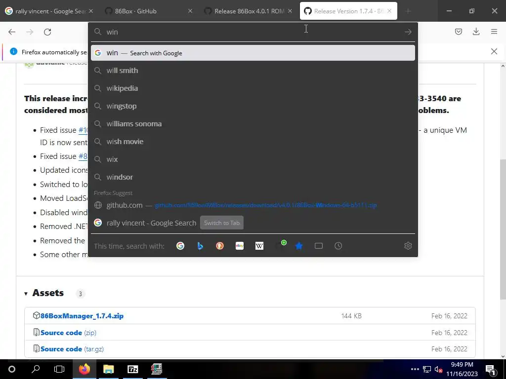Viewport: 506px width, 379px height.
Task: Open the Firefox downloads panel
Action: click(476, 32)
